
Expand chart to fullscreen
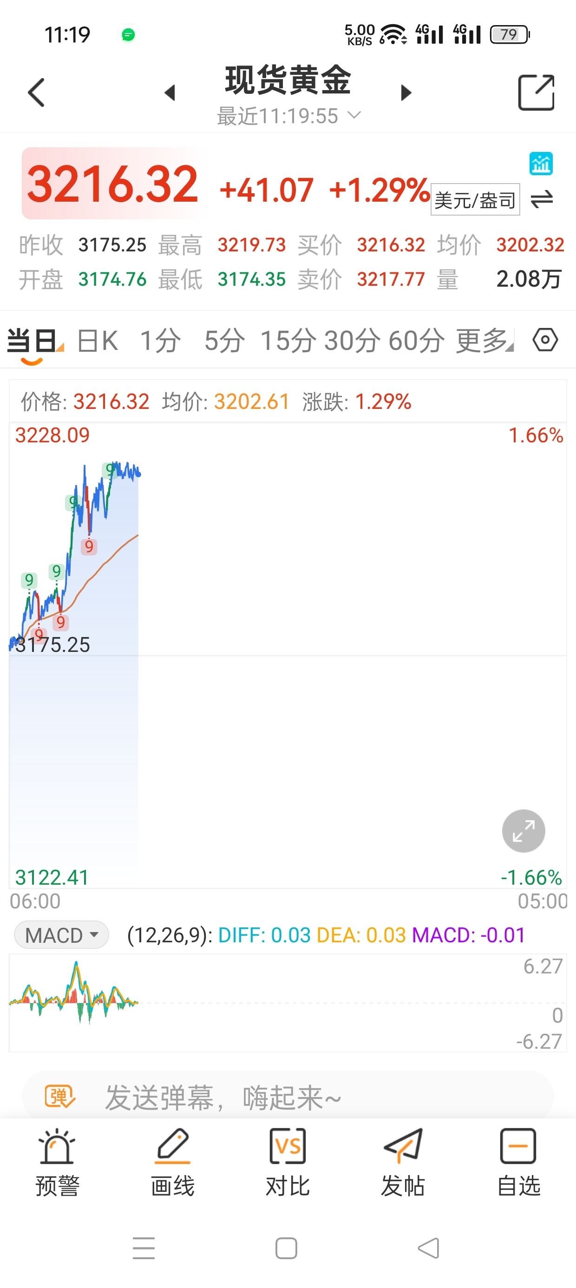[x=523, y=830]
